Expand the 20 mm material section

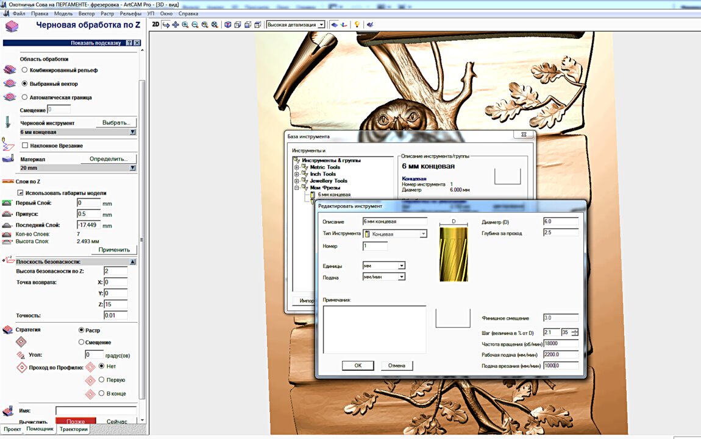133,168
